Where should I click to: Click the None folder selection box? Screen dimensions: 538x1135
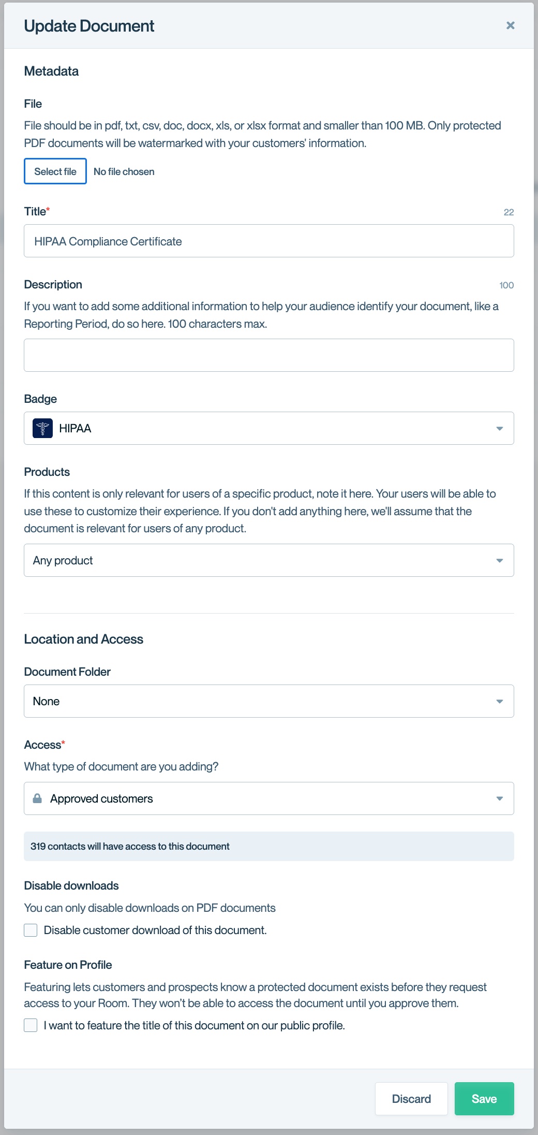coord(269,701)
